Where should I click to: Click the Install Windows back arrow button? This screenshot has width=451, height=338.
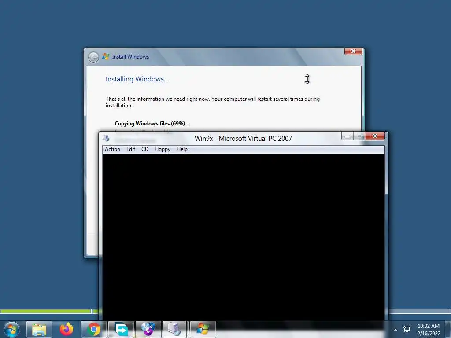pyautogui.click(x=93, y=57)
